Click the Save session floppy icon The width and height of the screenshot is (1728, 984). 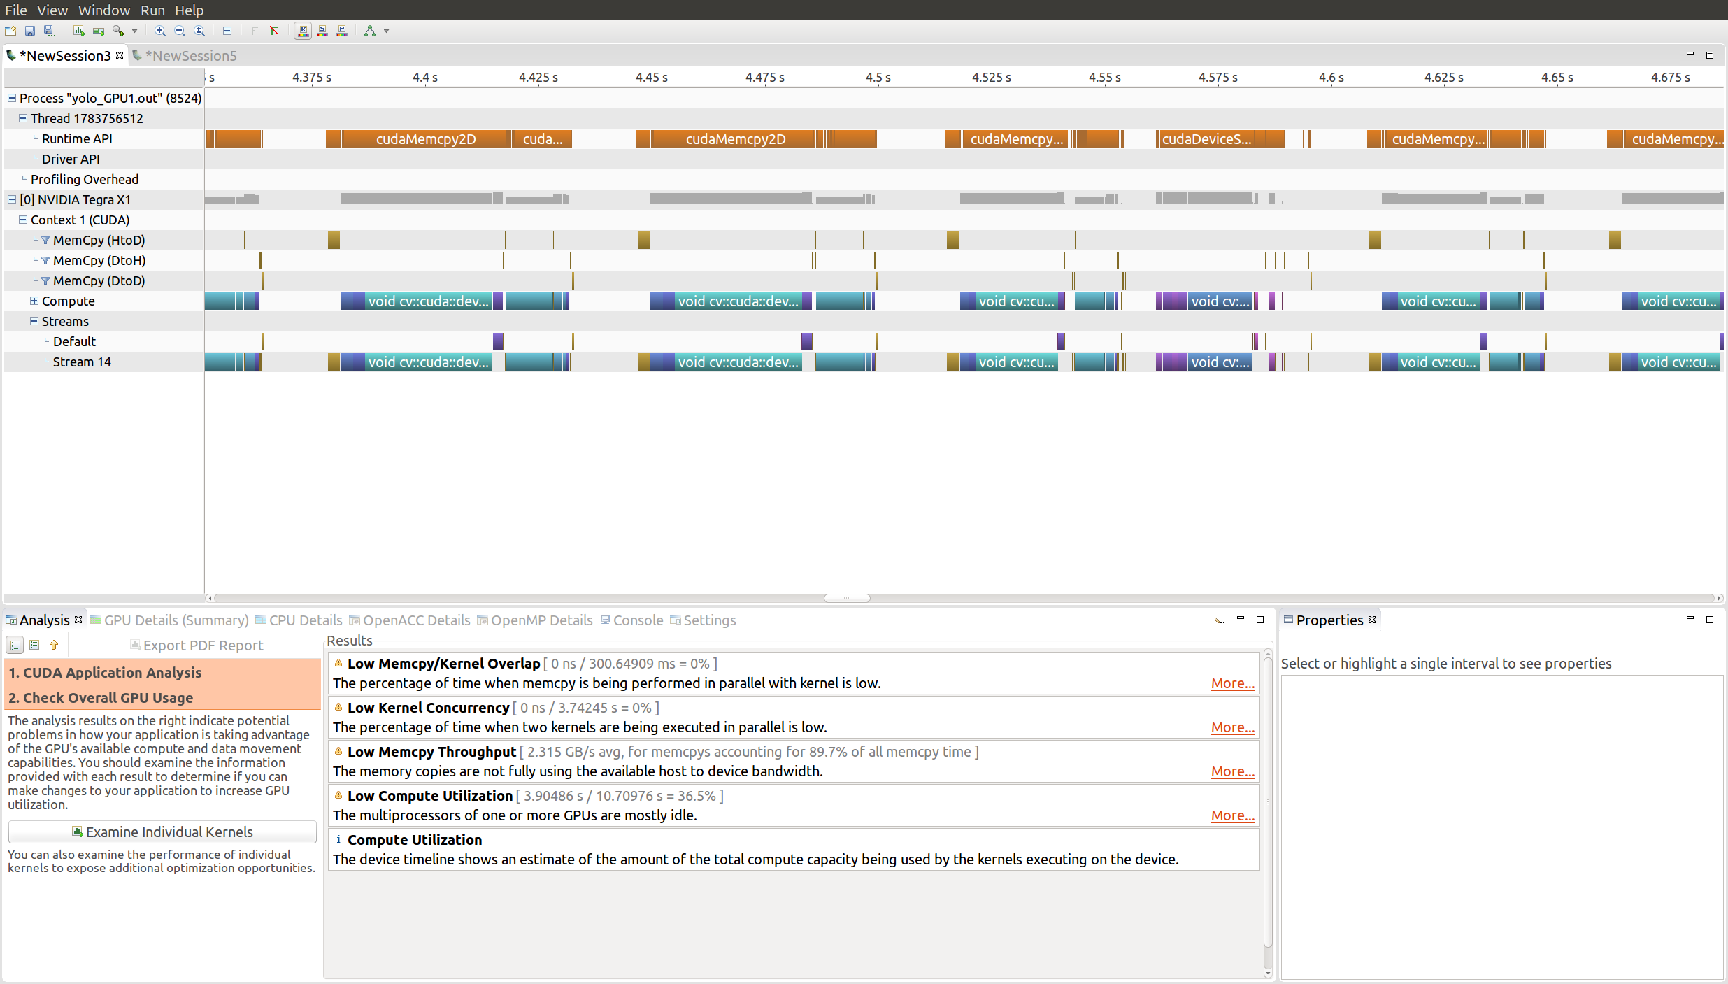coord(30,31)
